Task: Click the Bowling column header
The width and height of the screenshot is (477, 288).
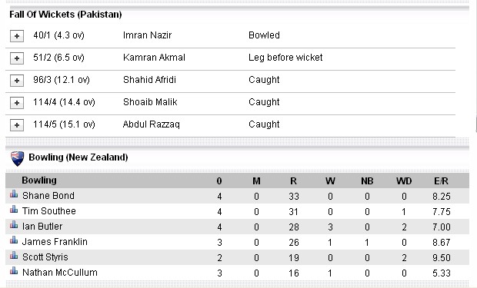Action: (39, 180)
